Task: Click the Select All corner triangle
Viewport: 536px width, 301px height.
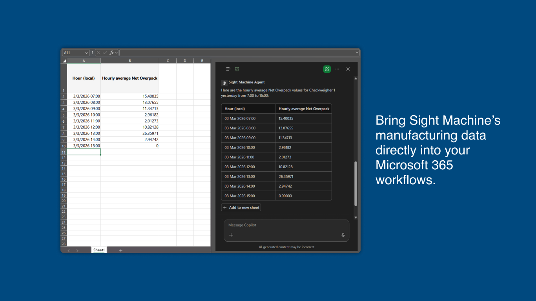Action: [64, 61]
